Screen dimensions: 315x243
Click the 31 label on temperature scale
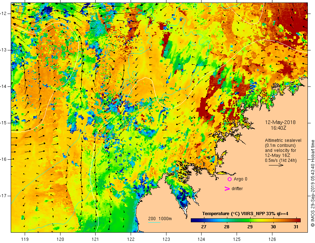click(296, 227)
